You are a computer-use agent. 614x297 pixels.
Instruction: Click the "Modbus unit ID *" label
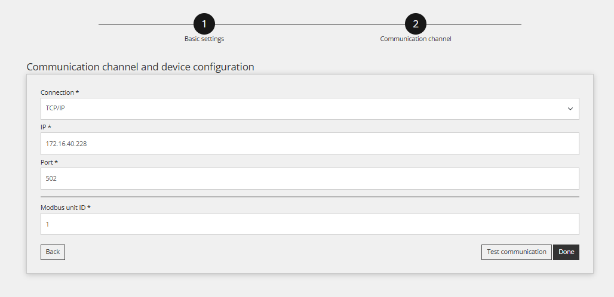pos(65,208)
